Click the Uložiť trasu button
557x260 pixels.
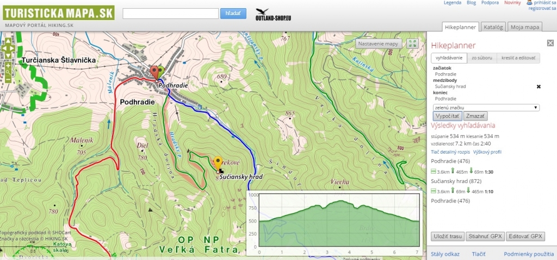pyautogui.click(x=448, y=237)
